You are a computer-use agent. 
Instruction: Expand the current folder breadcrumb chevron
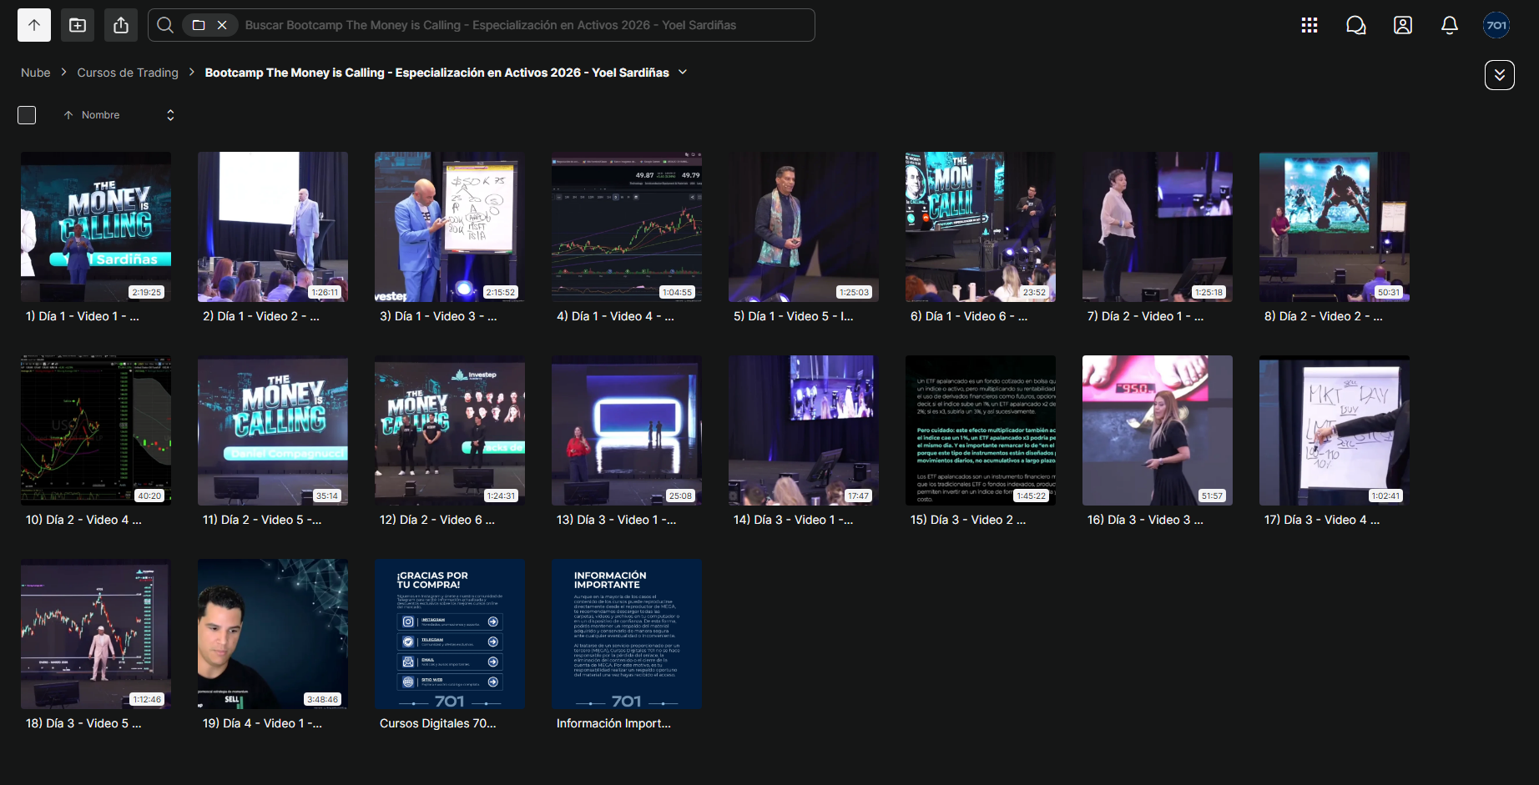tap(683, 73)
